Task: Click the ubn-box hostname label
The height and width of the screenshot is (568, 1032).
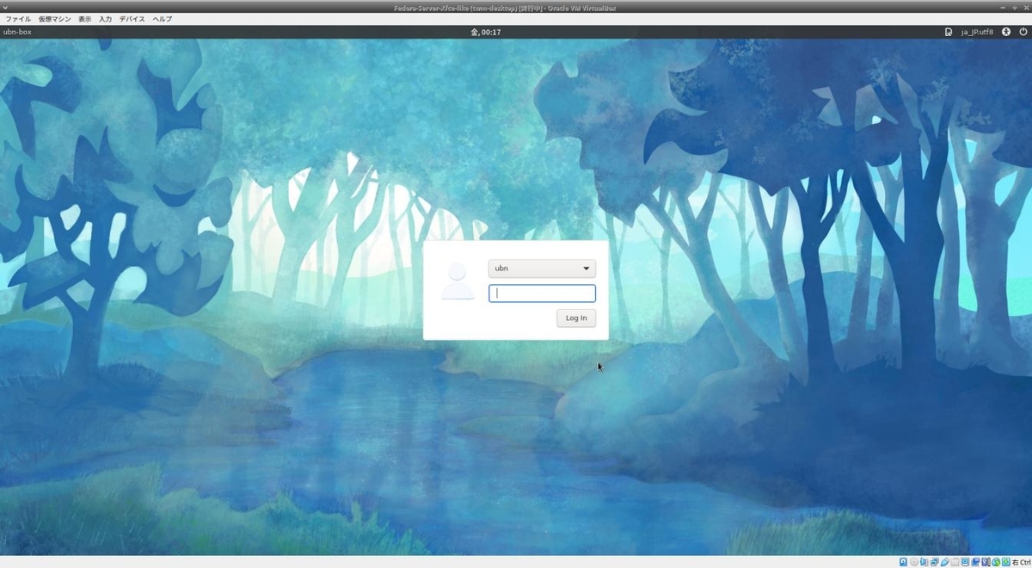Action: (17, 32)
